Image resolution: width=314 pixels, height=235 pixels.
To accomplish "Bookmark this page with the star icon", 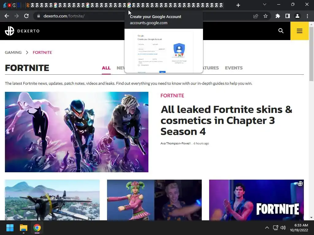I will click(x=266, y=16).
